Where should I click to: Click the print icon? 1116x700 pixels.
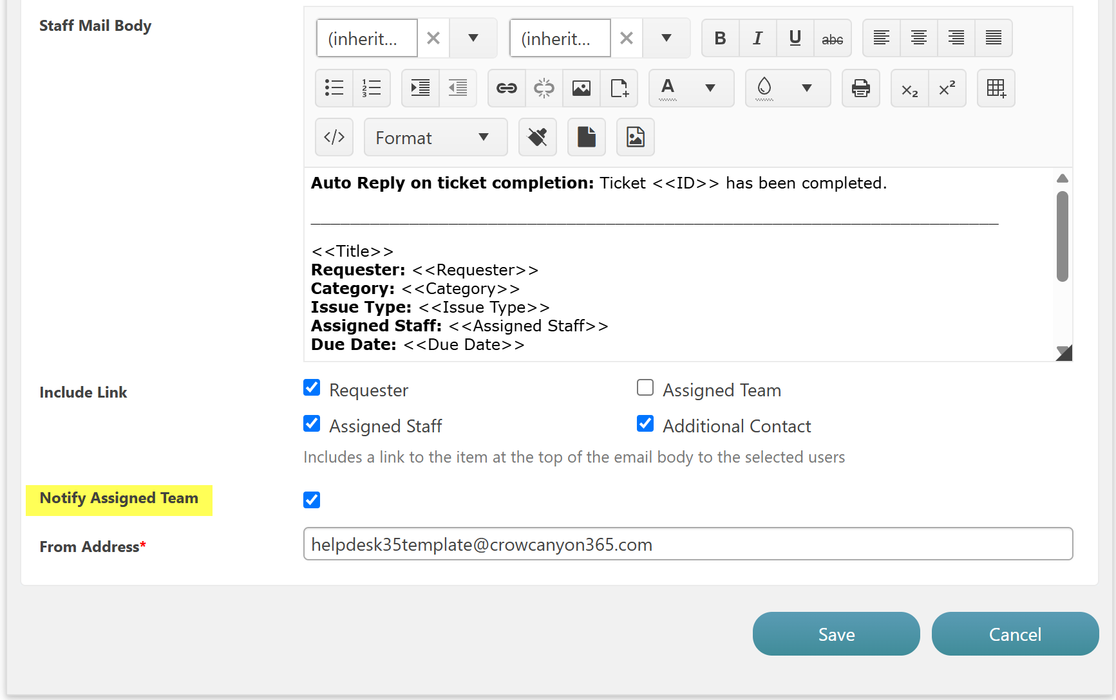(x=860, y=88)
